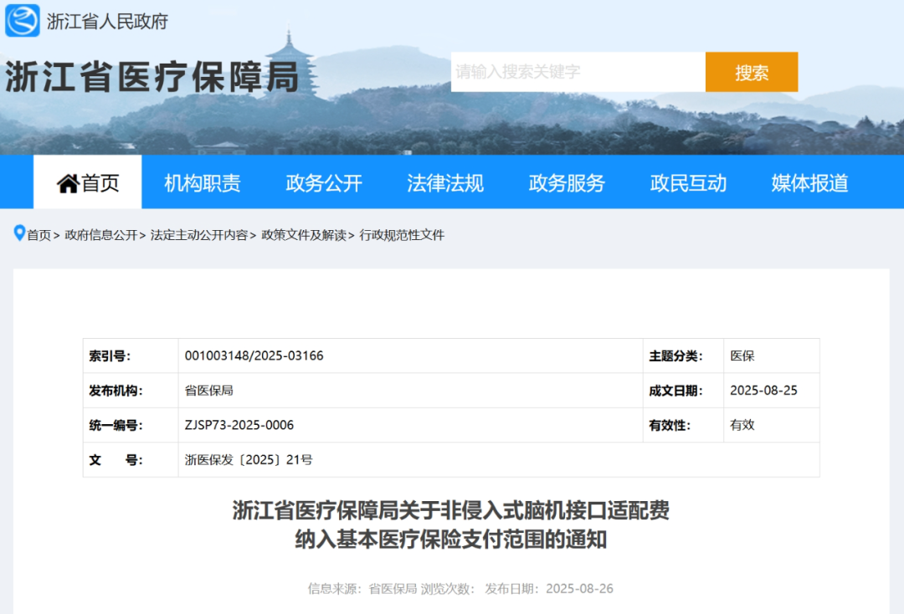This screenshot has width=904, height=614.
Task: Open the 政务公开 menu item
Action: coord(324,183)
